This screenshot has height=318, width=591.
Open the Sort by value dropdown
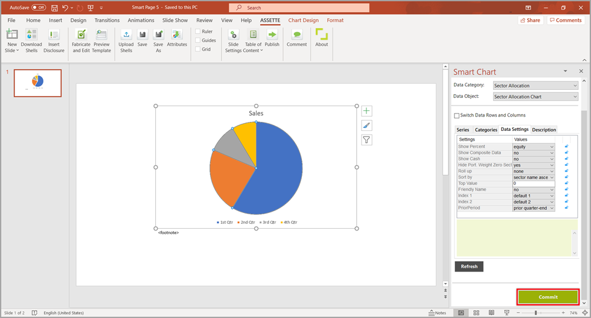pos(534,177)
